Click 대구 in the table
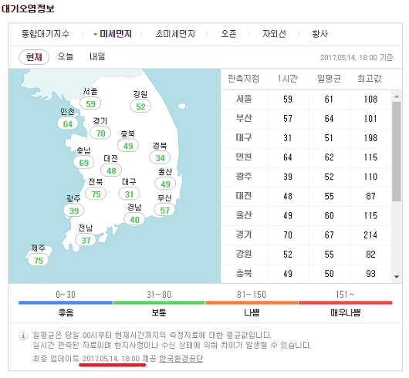Viewport: 409px width, 378px height. tap(244, 137)
